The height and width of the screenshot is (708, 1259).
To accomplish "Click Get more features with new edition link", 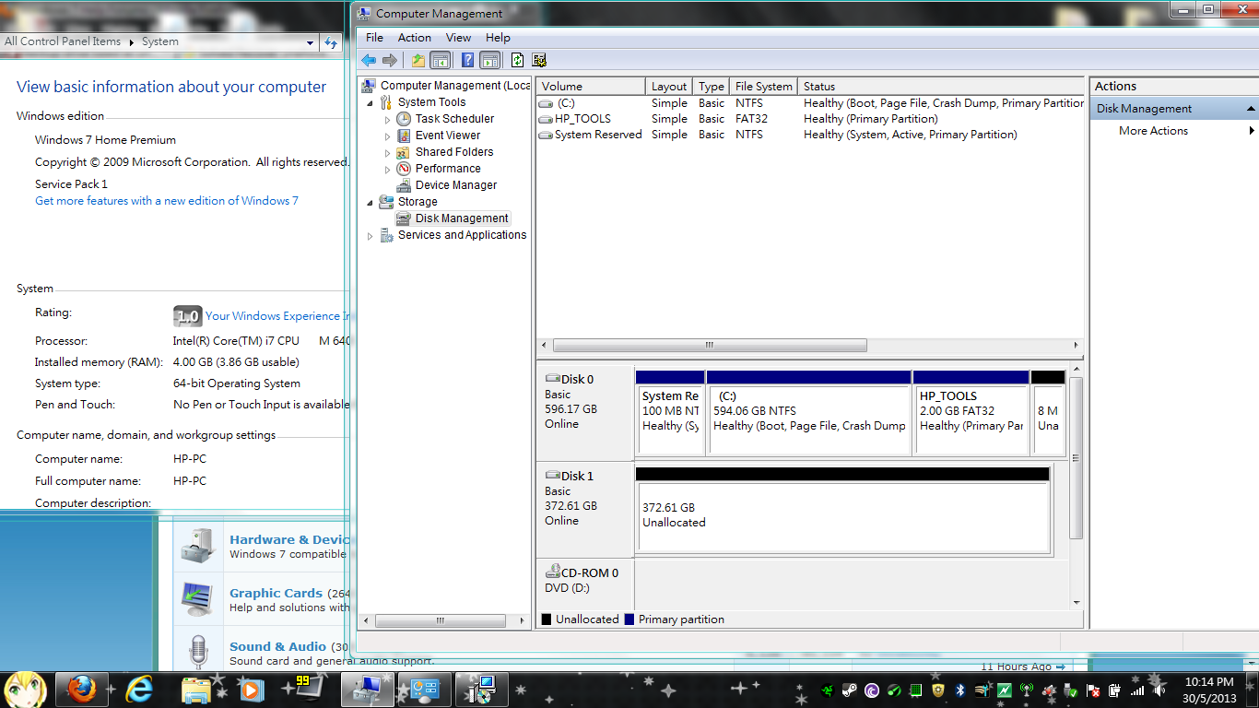I will click(x=167, y=201).
